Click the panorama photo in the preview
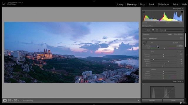This screenshot has width=188, height=105. click(71, 52)
